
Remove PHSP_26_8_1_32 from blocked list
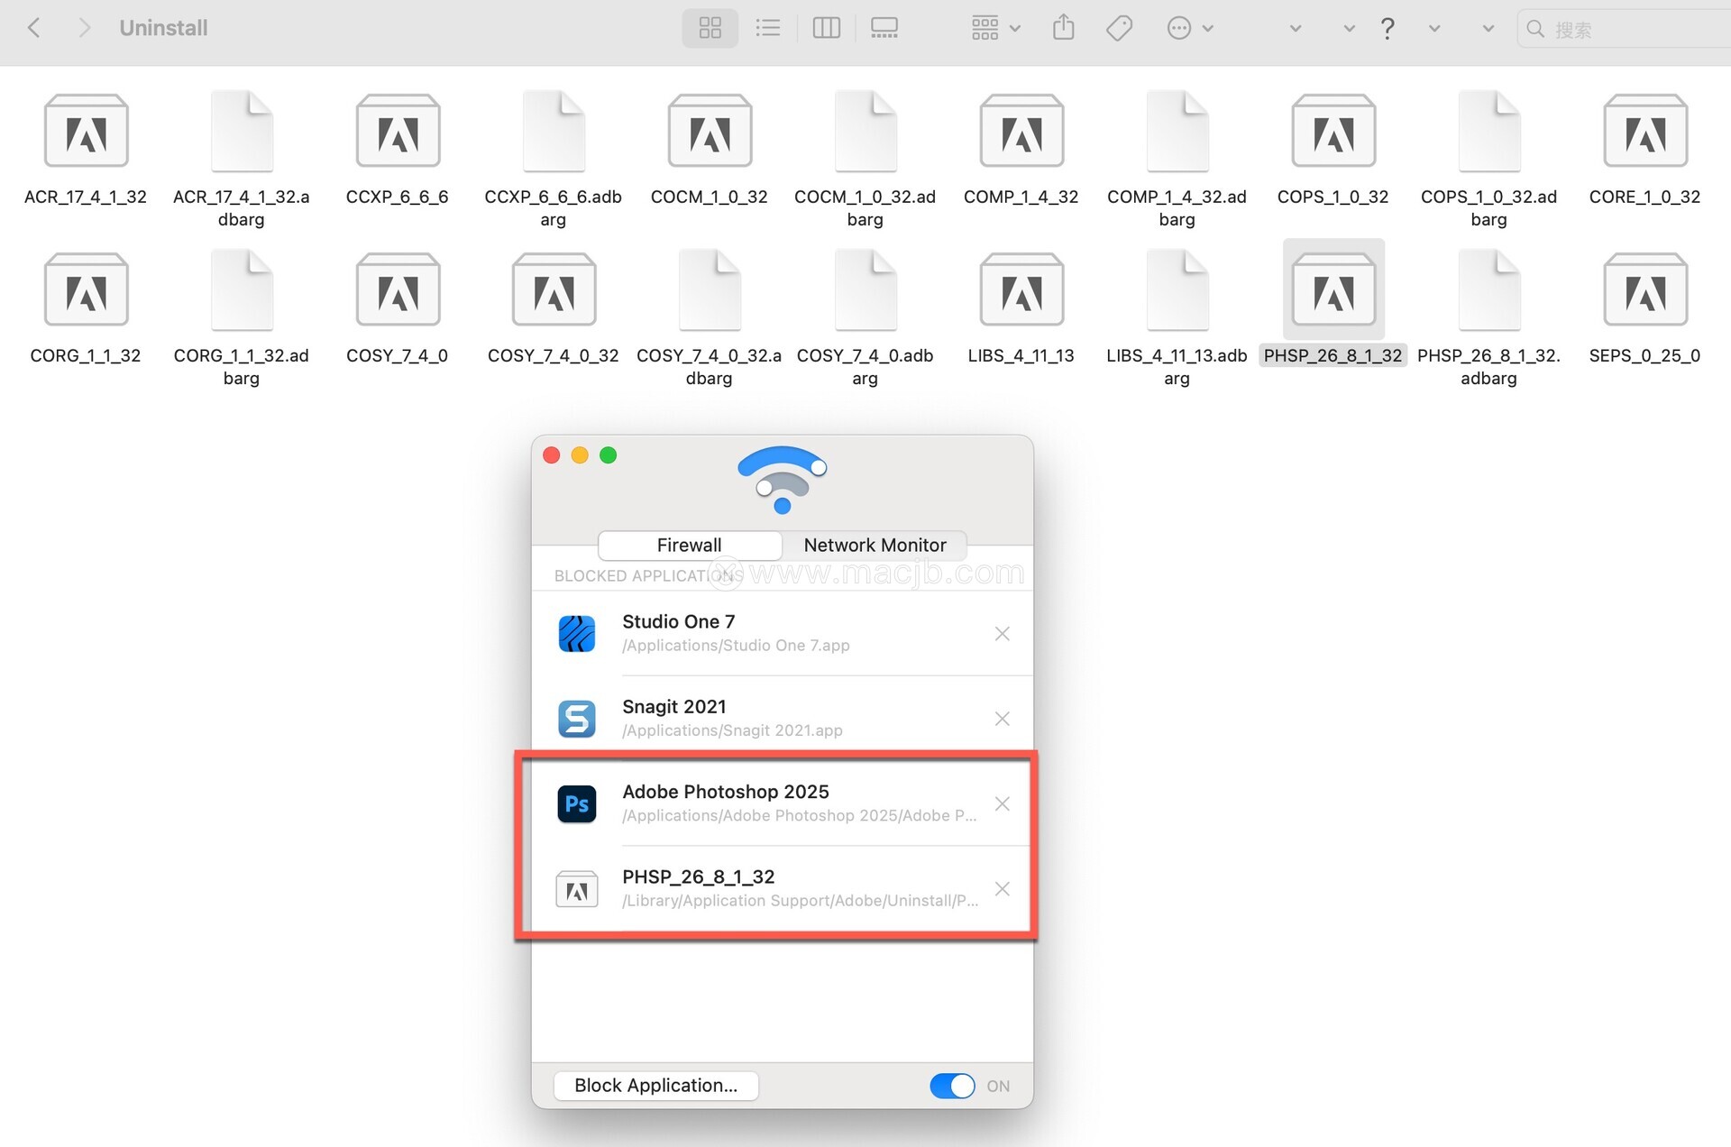[x=1002, y=889]
